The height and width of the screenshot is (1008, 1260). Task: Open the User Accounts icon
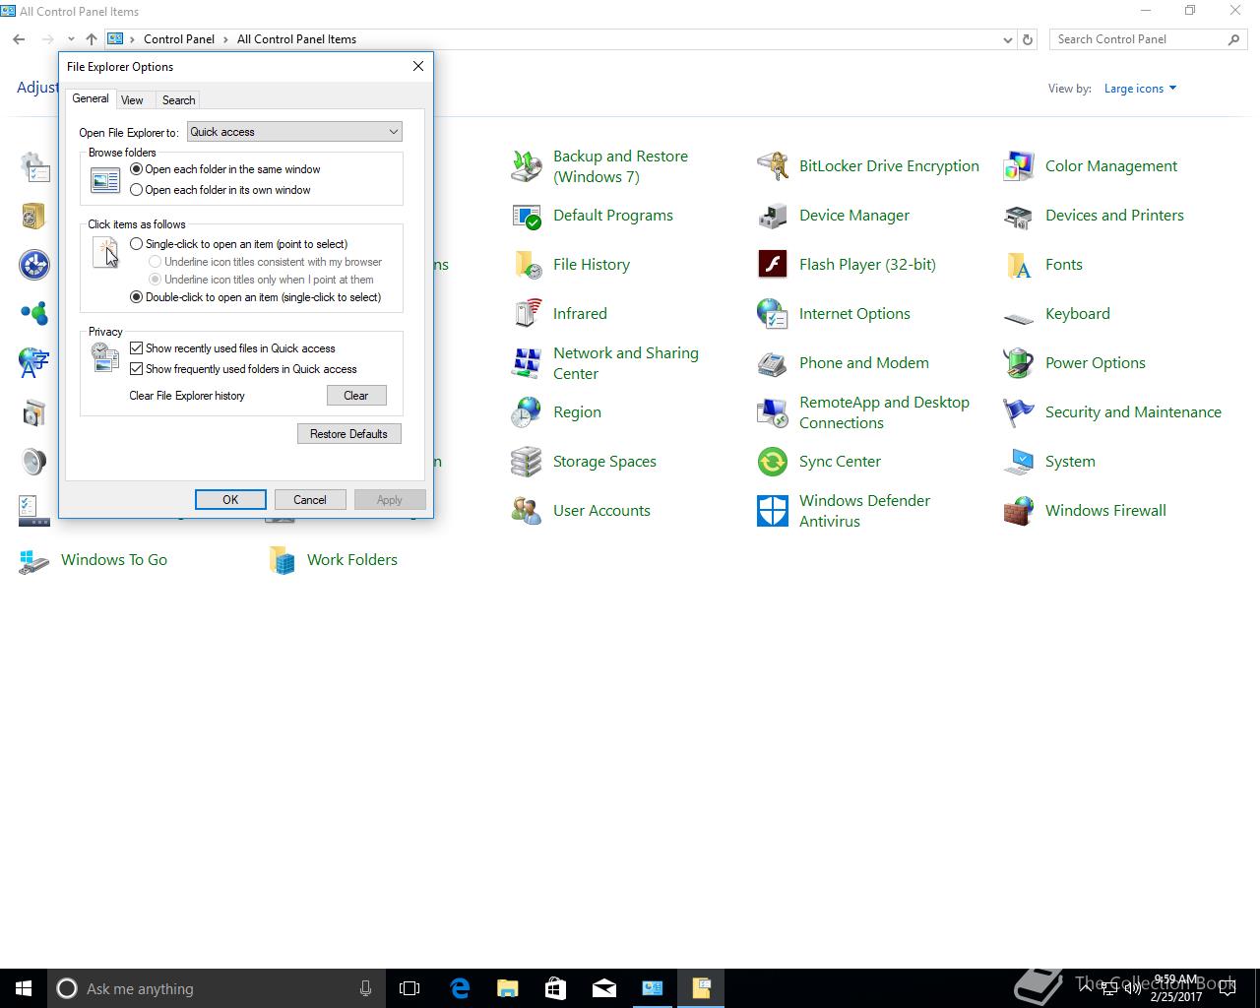click(x=527, y=511)
